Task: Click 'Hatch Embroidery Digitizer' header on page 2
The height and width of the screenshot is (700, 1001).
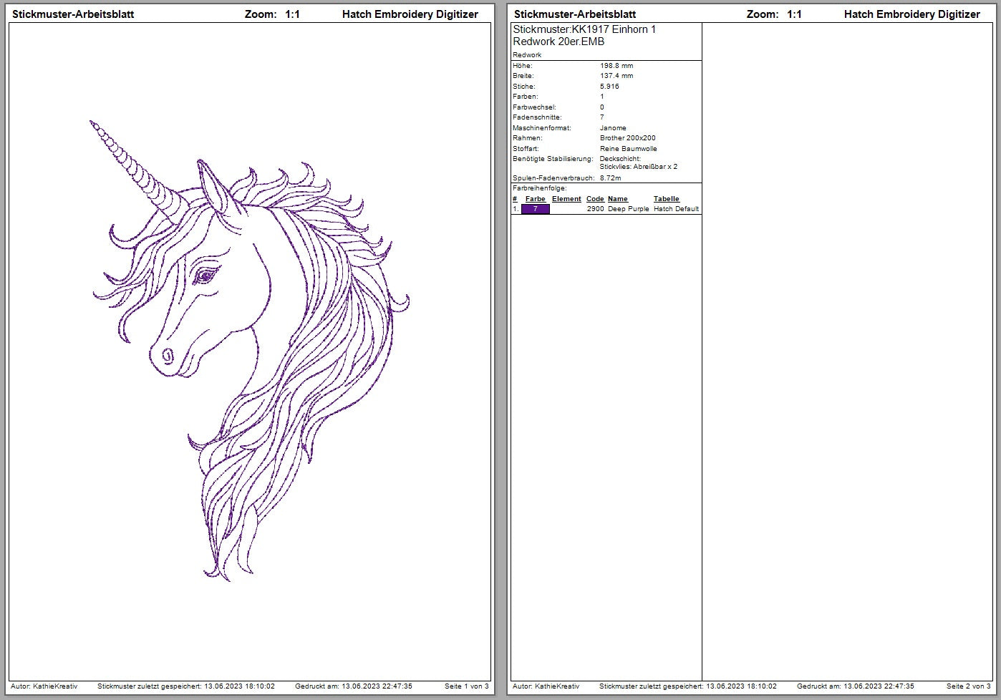Action: [x=911, y=14]
